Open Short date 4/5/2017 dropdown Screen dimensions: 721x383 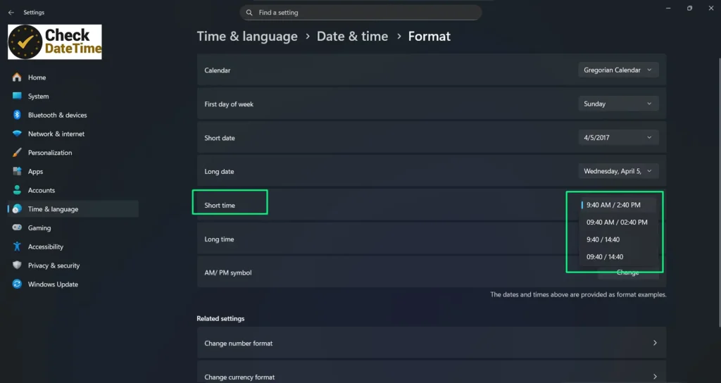click(618, 137)
